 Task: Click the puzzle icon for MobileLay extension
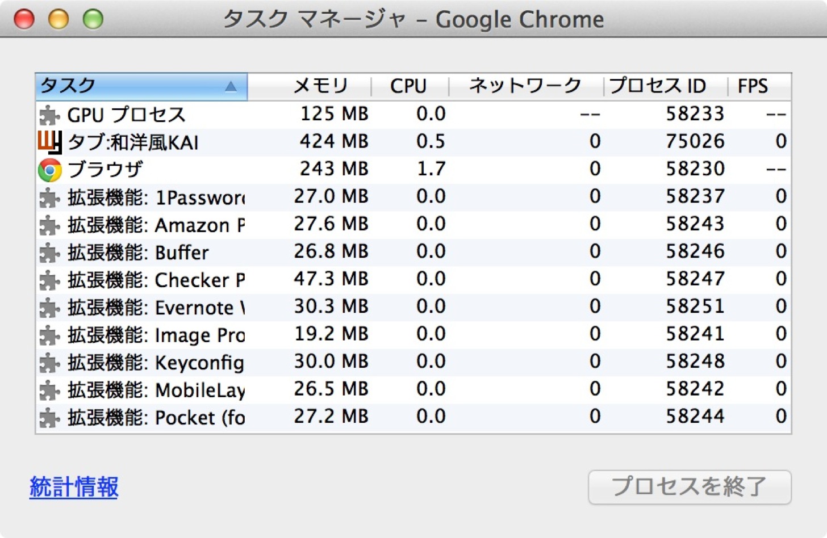point(49,391)
